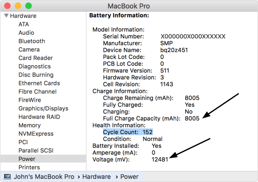Click Hardware Revision value 3

point(162,78)
